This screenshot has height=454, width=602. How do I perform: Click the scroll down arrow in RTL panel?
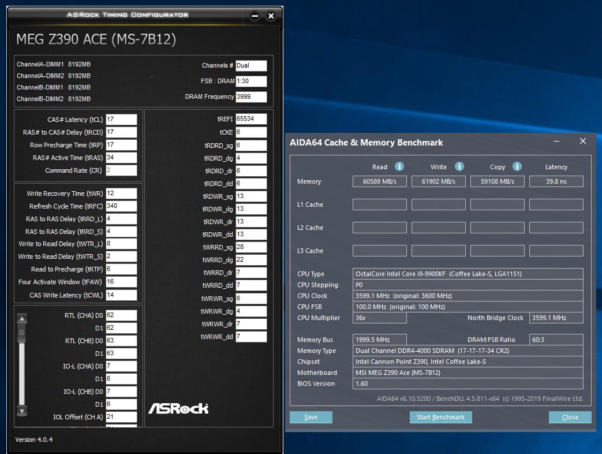pos(22,411)
